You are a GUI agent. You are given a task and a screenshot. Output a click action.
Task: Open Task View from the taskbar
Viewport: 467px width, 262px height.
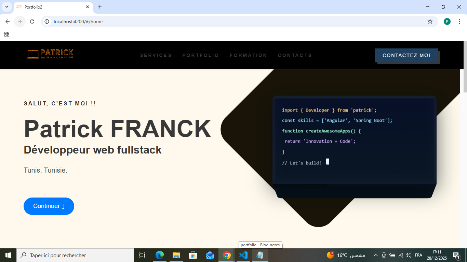tap(142, 255)
